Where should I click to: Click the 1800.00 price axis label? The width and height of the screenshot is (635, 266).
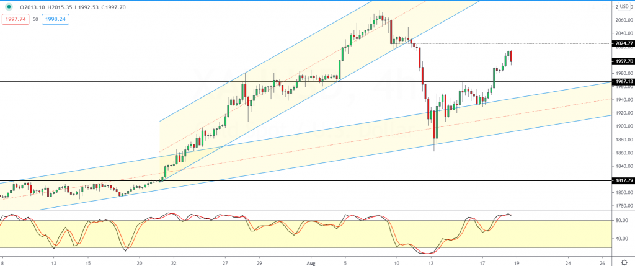point(624,193)
